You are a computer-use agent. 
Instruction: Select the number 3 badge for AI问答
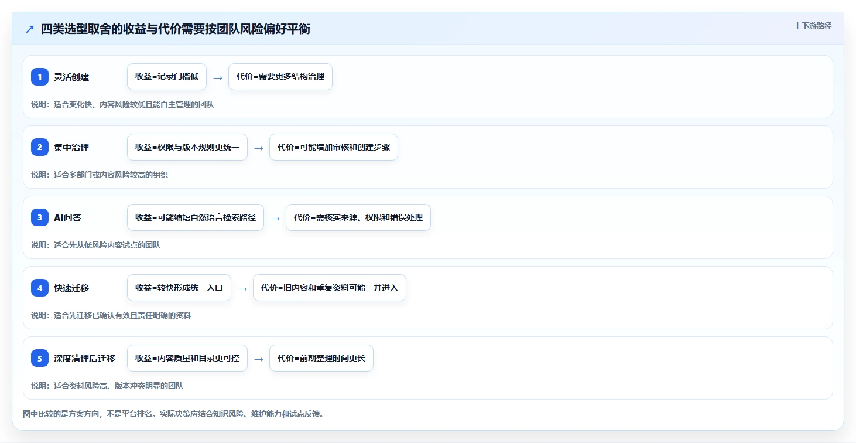(x=40, y=217)
